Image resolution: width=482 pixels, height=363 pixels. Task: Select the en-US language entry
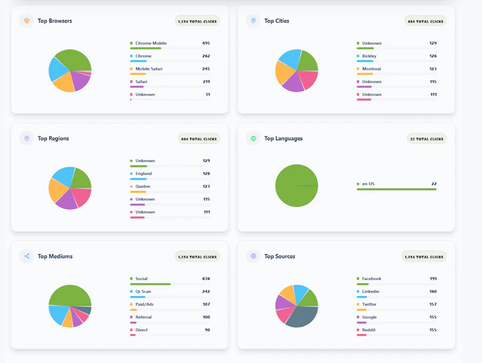(396, 186)
